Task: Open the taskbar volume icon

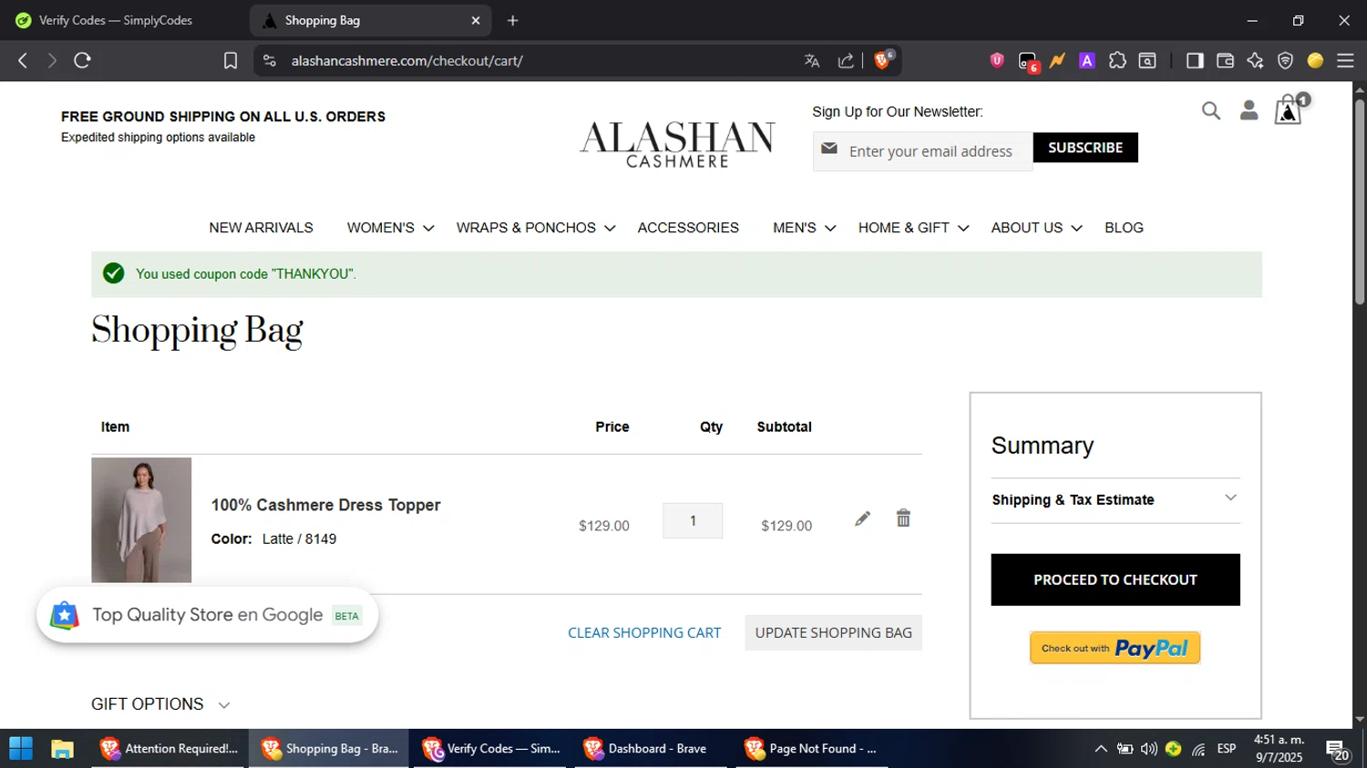Action: tap(1149, 749)
